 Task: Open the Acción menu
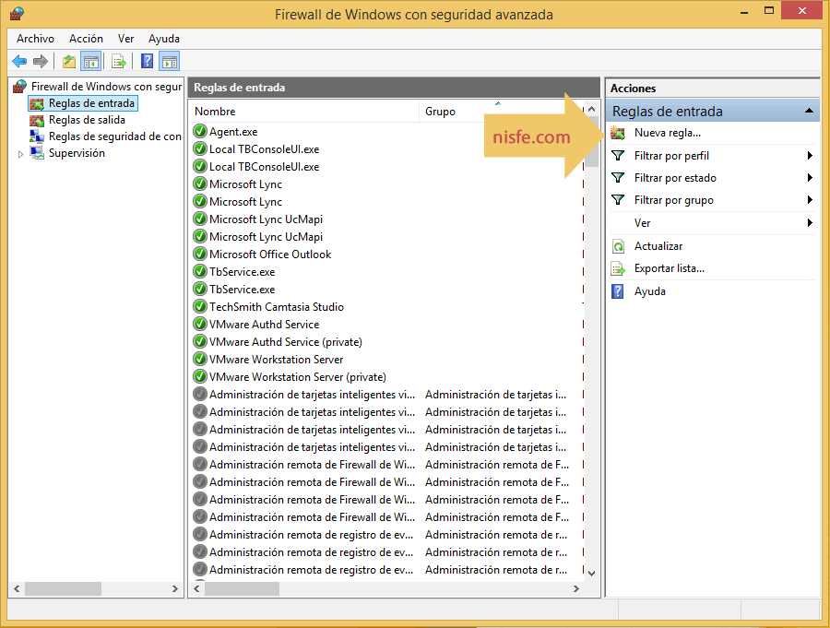(x=86, y=39)
